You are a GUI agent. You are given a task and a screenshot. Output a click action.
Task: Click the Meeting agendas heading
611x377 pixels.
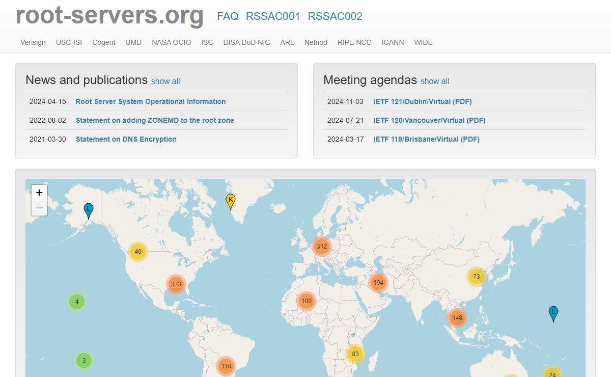coord(370,80)
